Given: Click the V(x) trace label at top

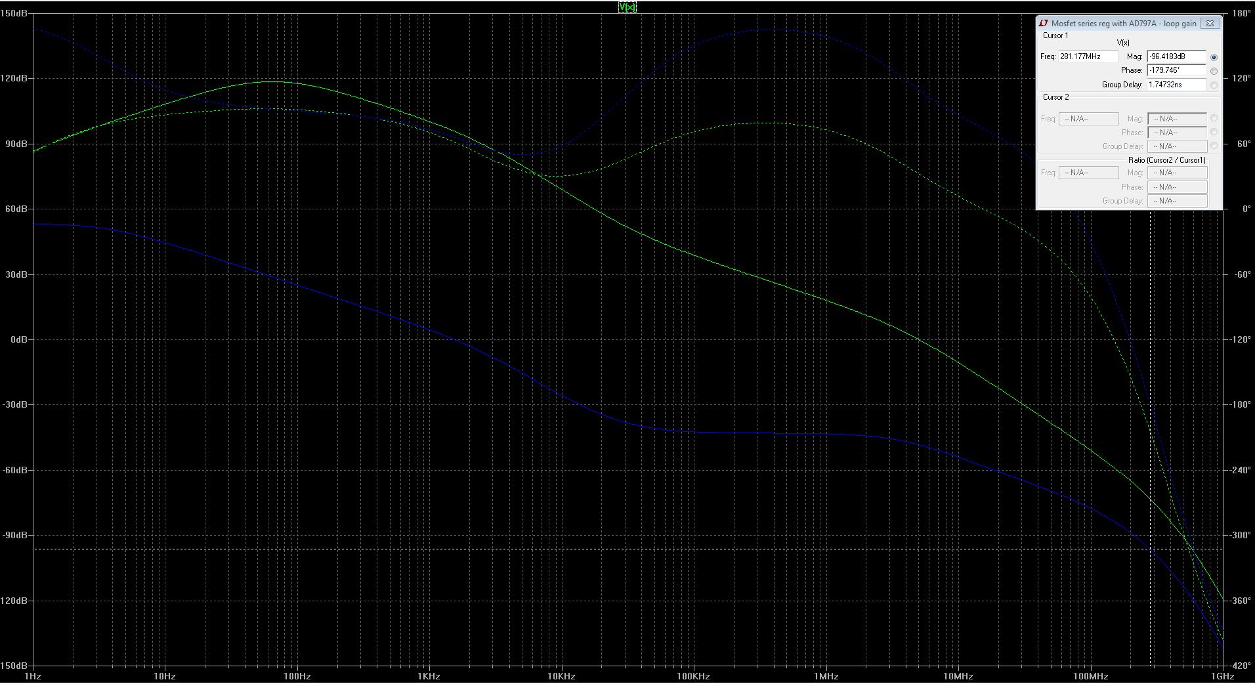Looking at the screenshot, I should click(627, 7).
